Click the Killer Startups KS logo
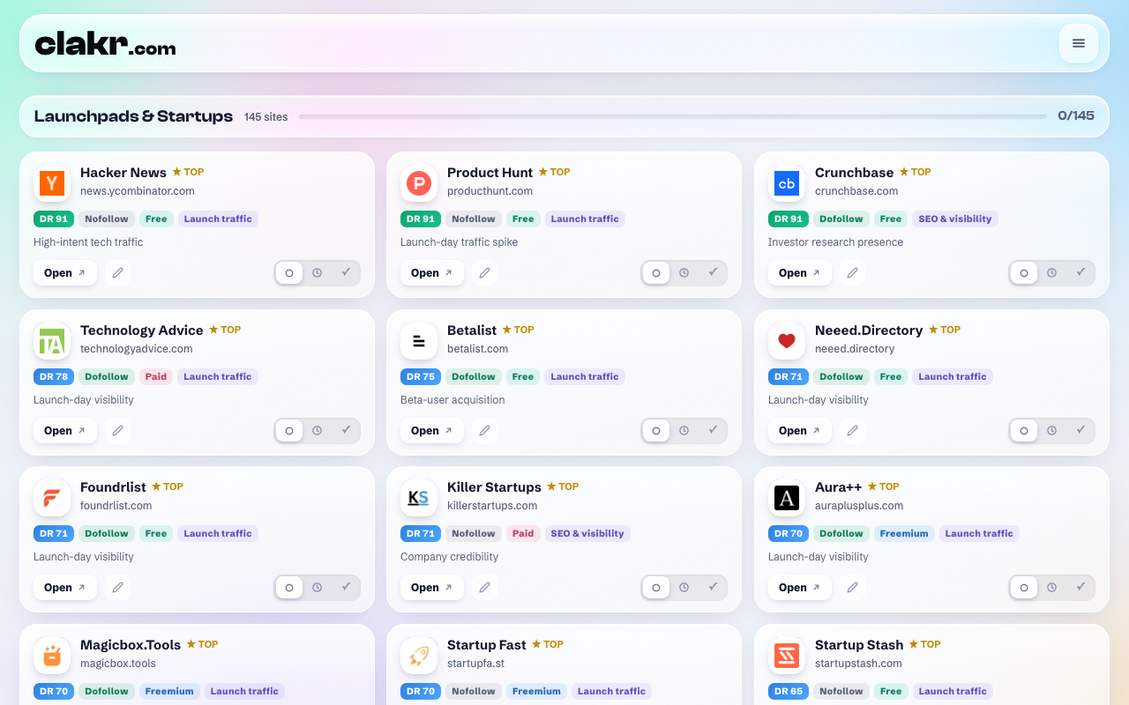Screen dimensions: 1129x705 pos(419,498)
